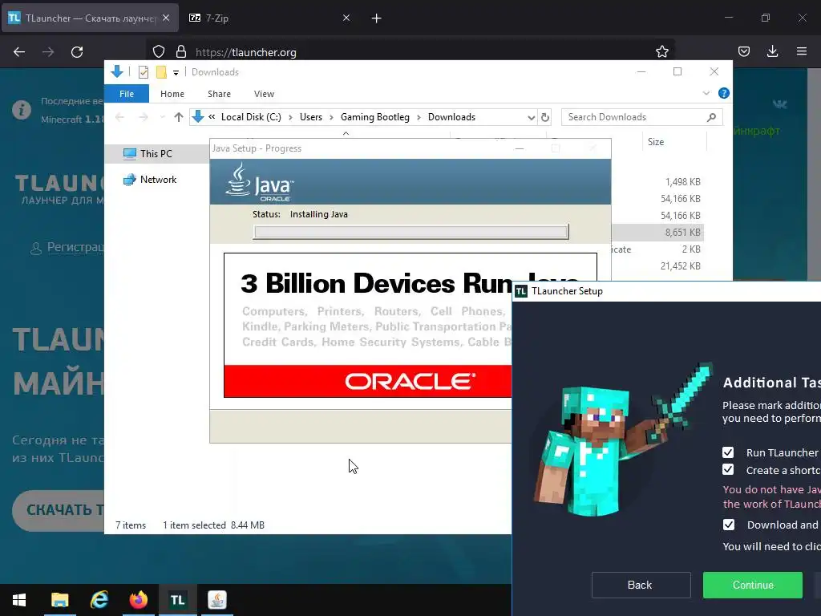Expand the chevron after Users
821x616 pixels.
click(x=331, y=117)
